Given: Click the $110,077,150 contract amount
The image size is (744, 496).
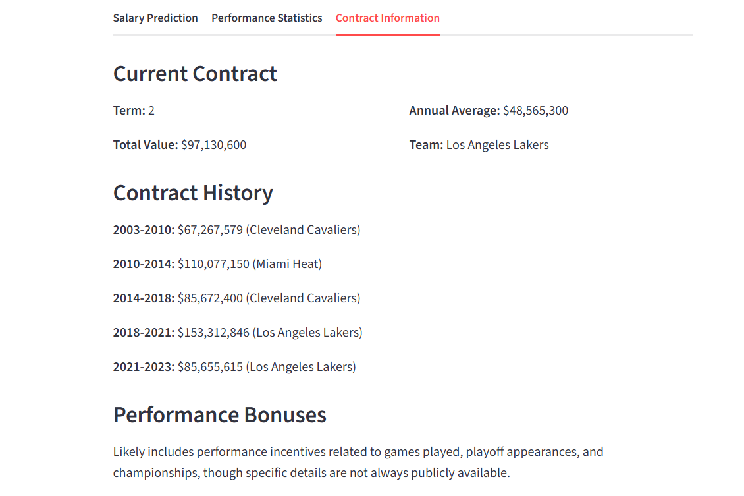Looking at the screenshot, I should coord(213,264).
